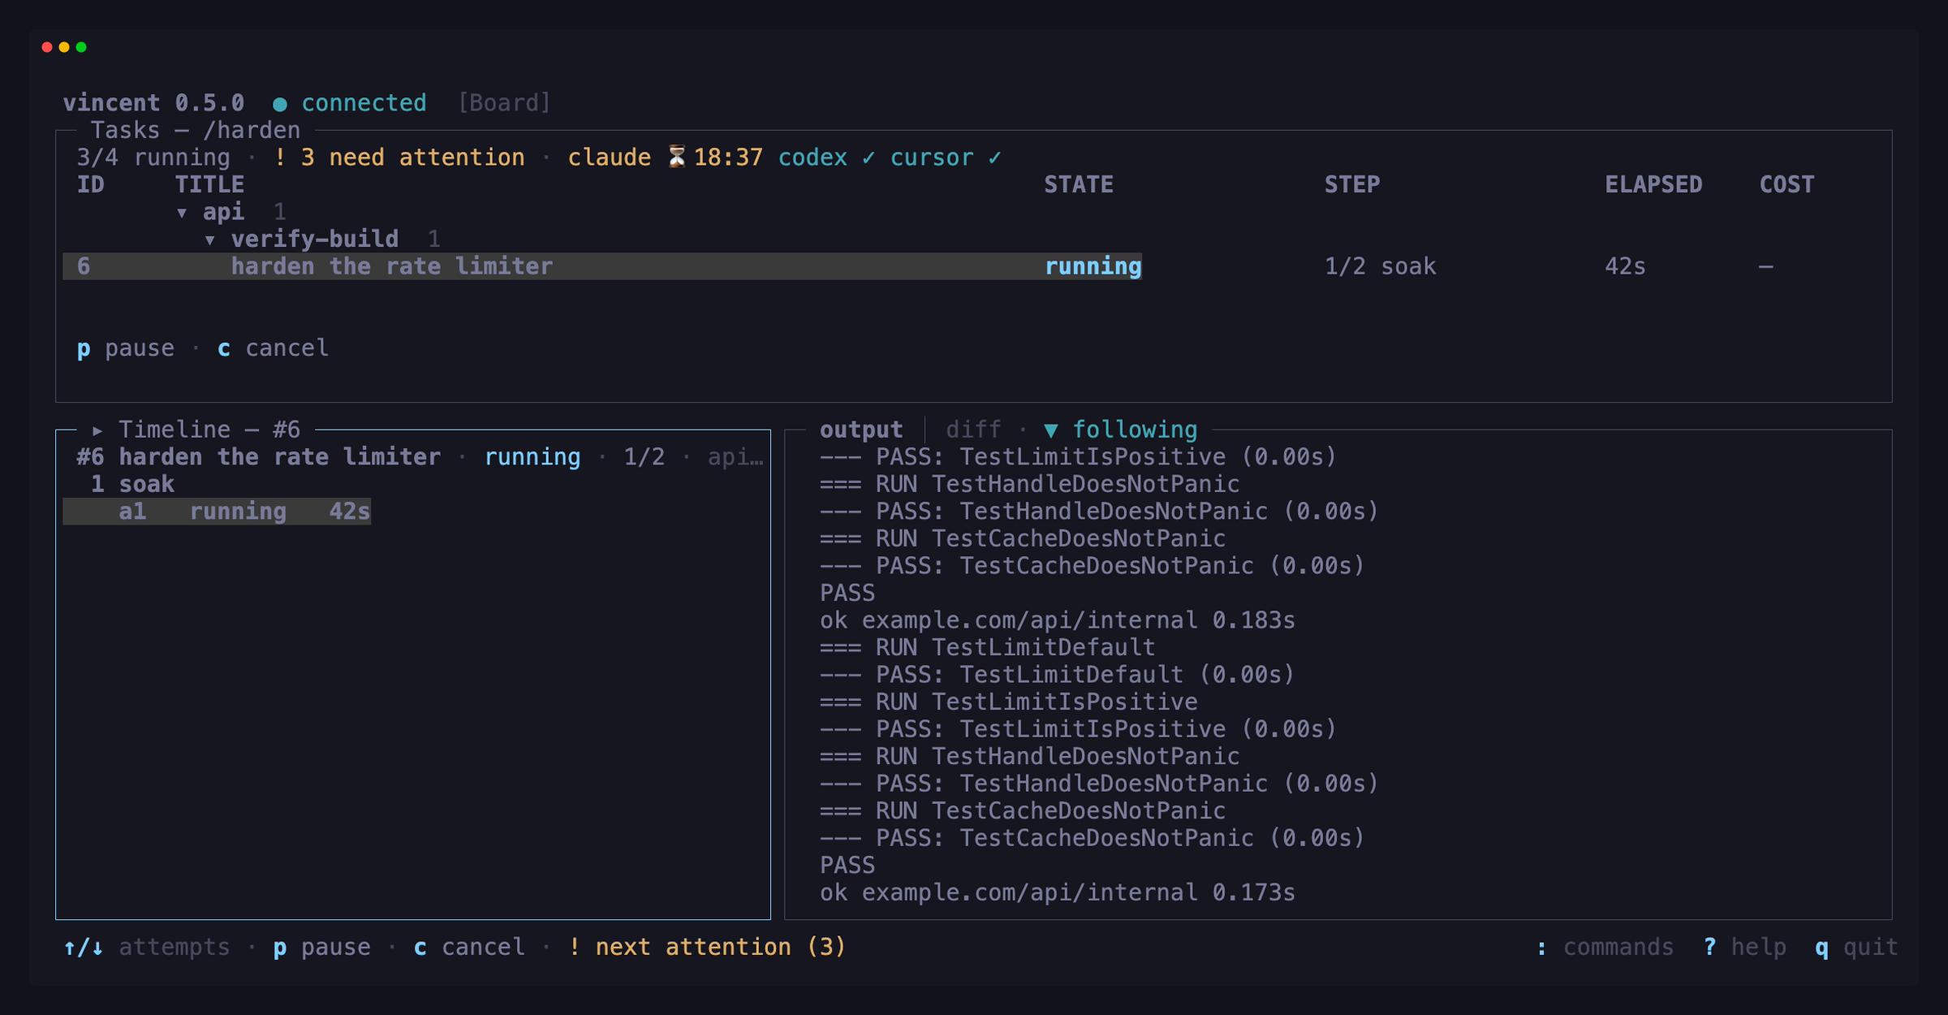Open the [Board] view label

504,103
